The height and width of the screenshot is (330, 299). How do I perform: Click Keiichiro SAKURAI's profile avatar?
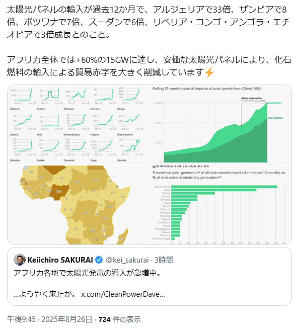tap(20, 260)
